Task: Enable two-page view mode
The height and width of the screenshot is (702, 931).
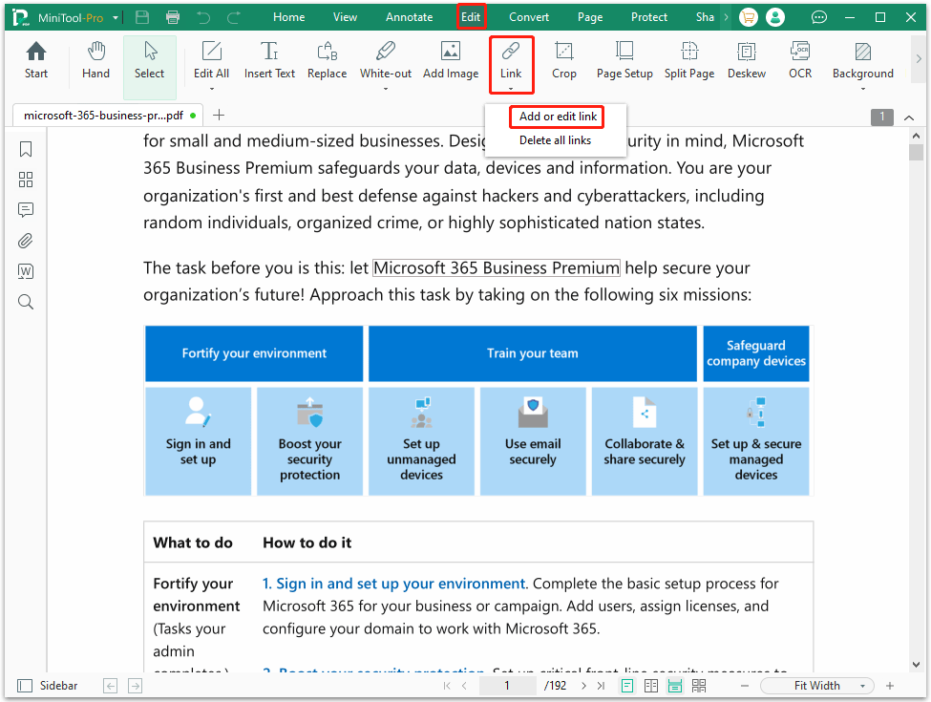Action: tap(651, 685)
